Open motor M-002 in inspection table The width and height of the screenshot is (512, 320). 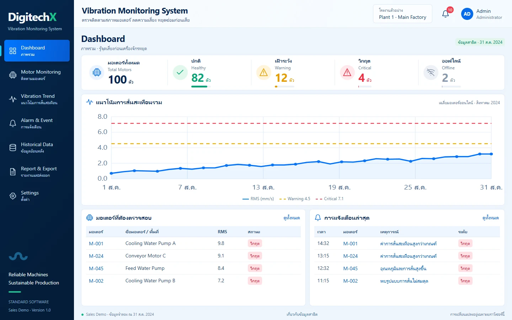(96, 281)
